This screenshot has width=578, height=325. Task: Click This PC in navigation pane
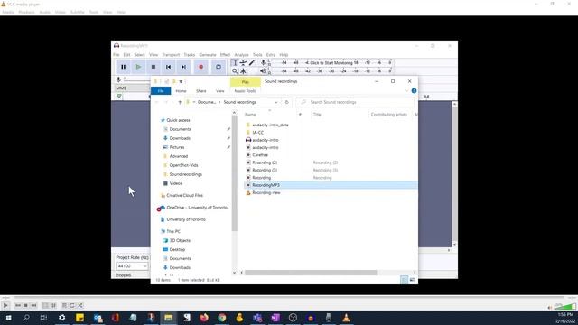(173, 231)
